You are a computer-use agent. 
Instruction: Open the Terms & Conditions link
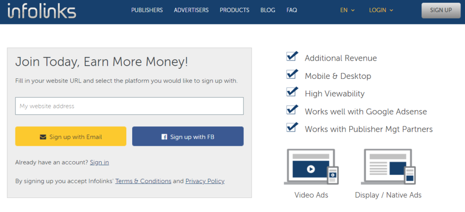(x=143, y=181)
